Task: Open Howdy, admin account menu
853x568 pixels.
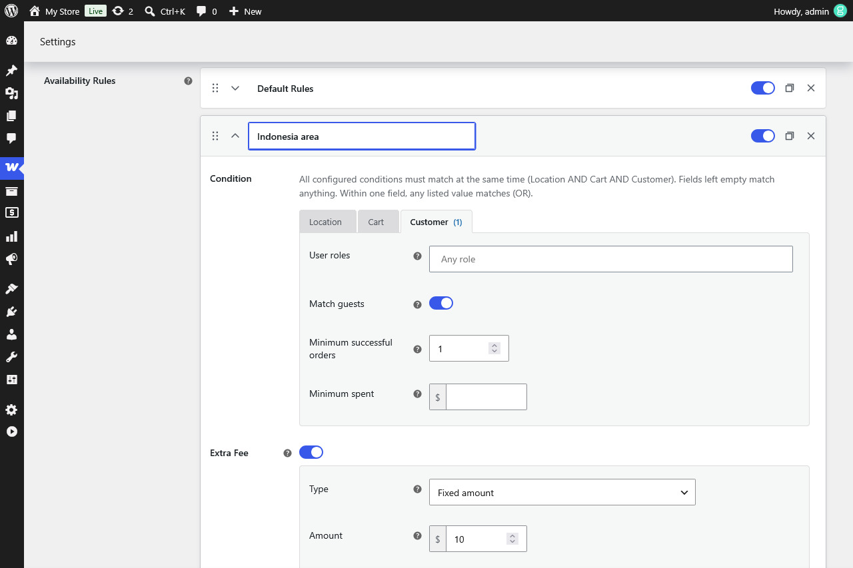Action: (810, 11)
